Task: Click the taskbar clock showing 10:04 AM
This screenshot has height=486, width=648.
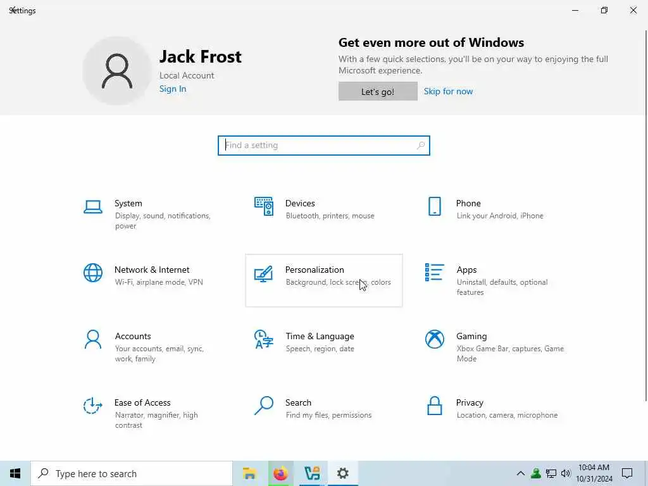Action: 594,473
